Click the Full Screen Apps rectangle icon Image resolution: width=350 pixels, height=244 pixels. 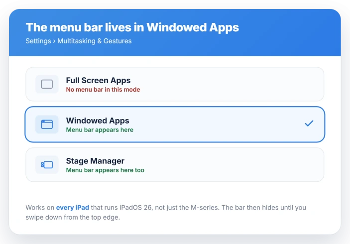pos(47,84)
